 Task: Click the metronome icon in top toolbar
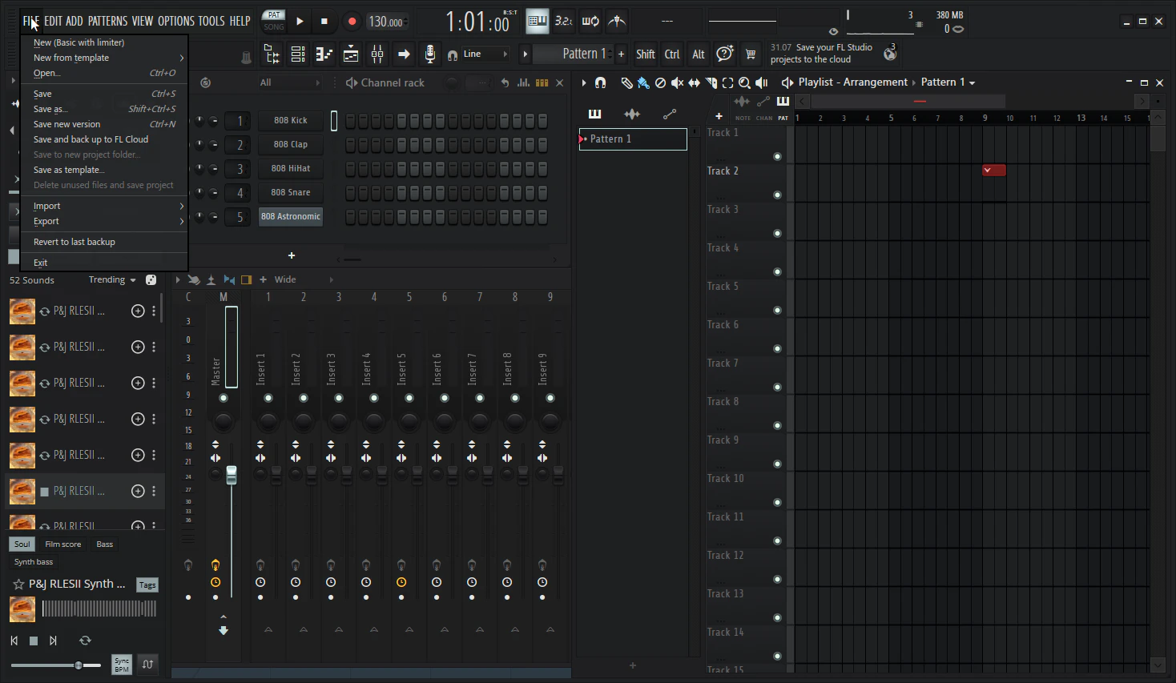click(616, 22)
